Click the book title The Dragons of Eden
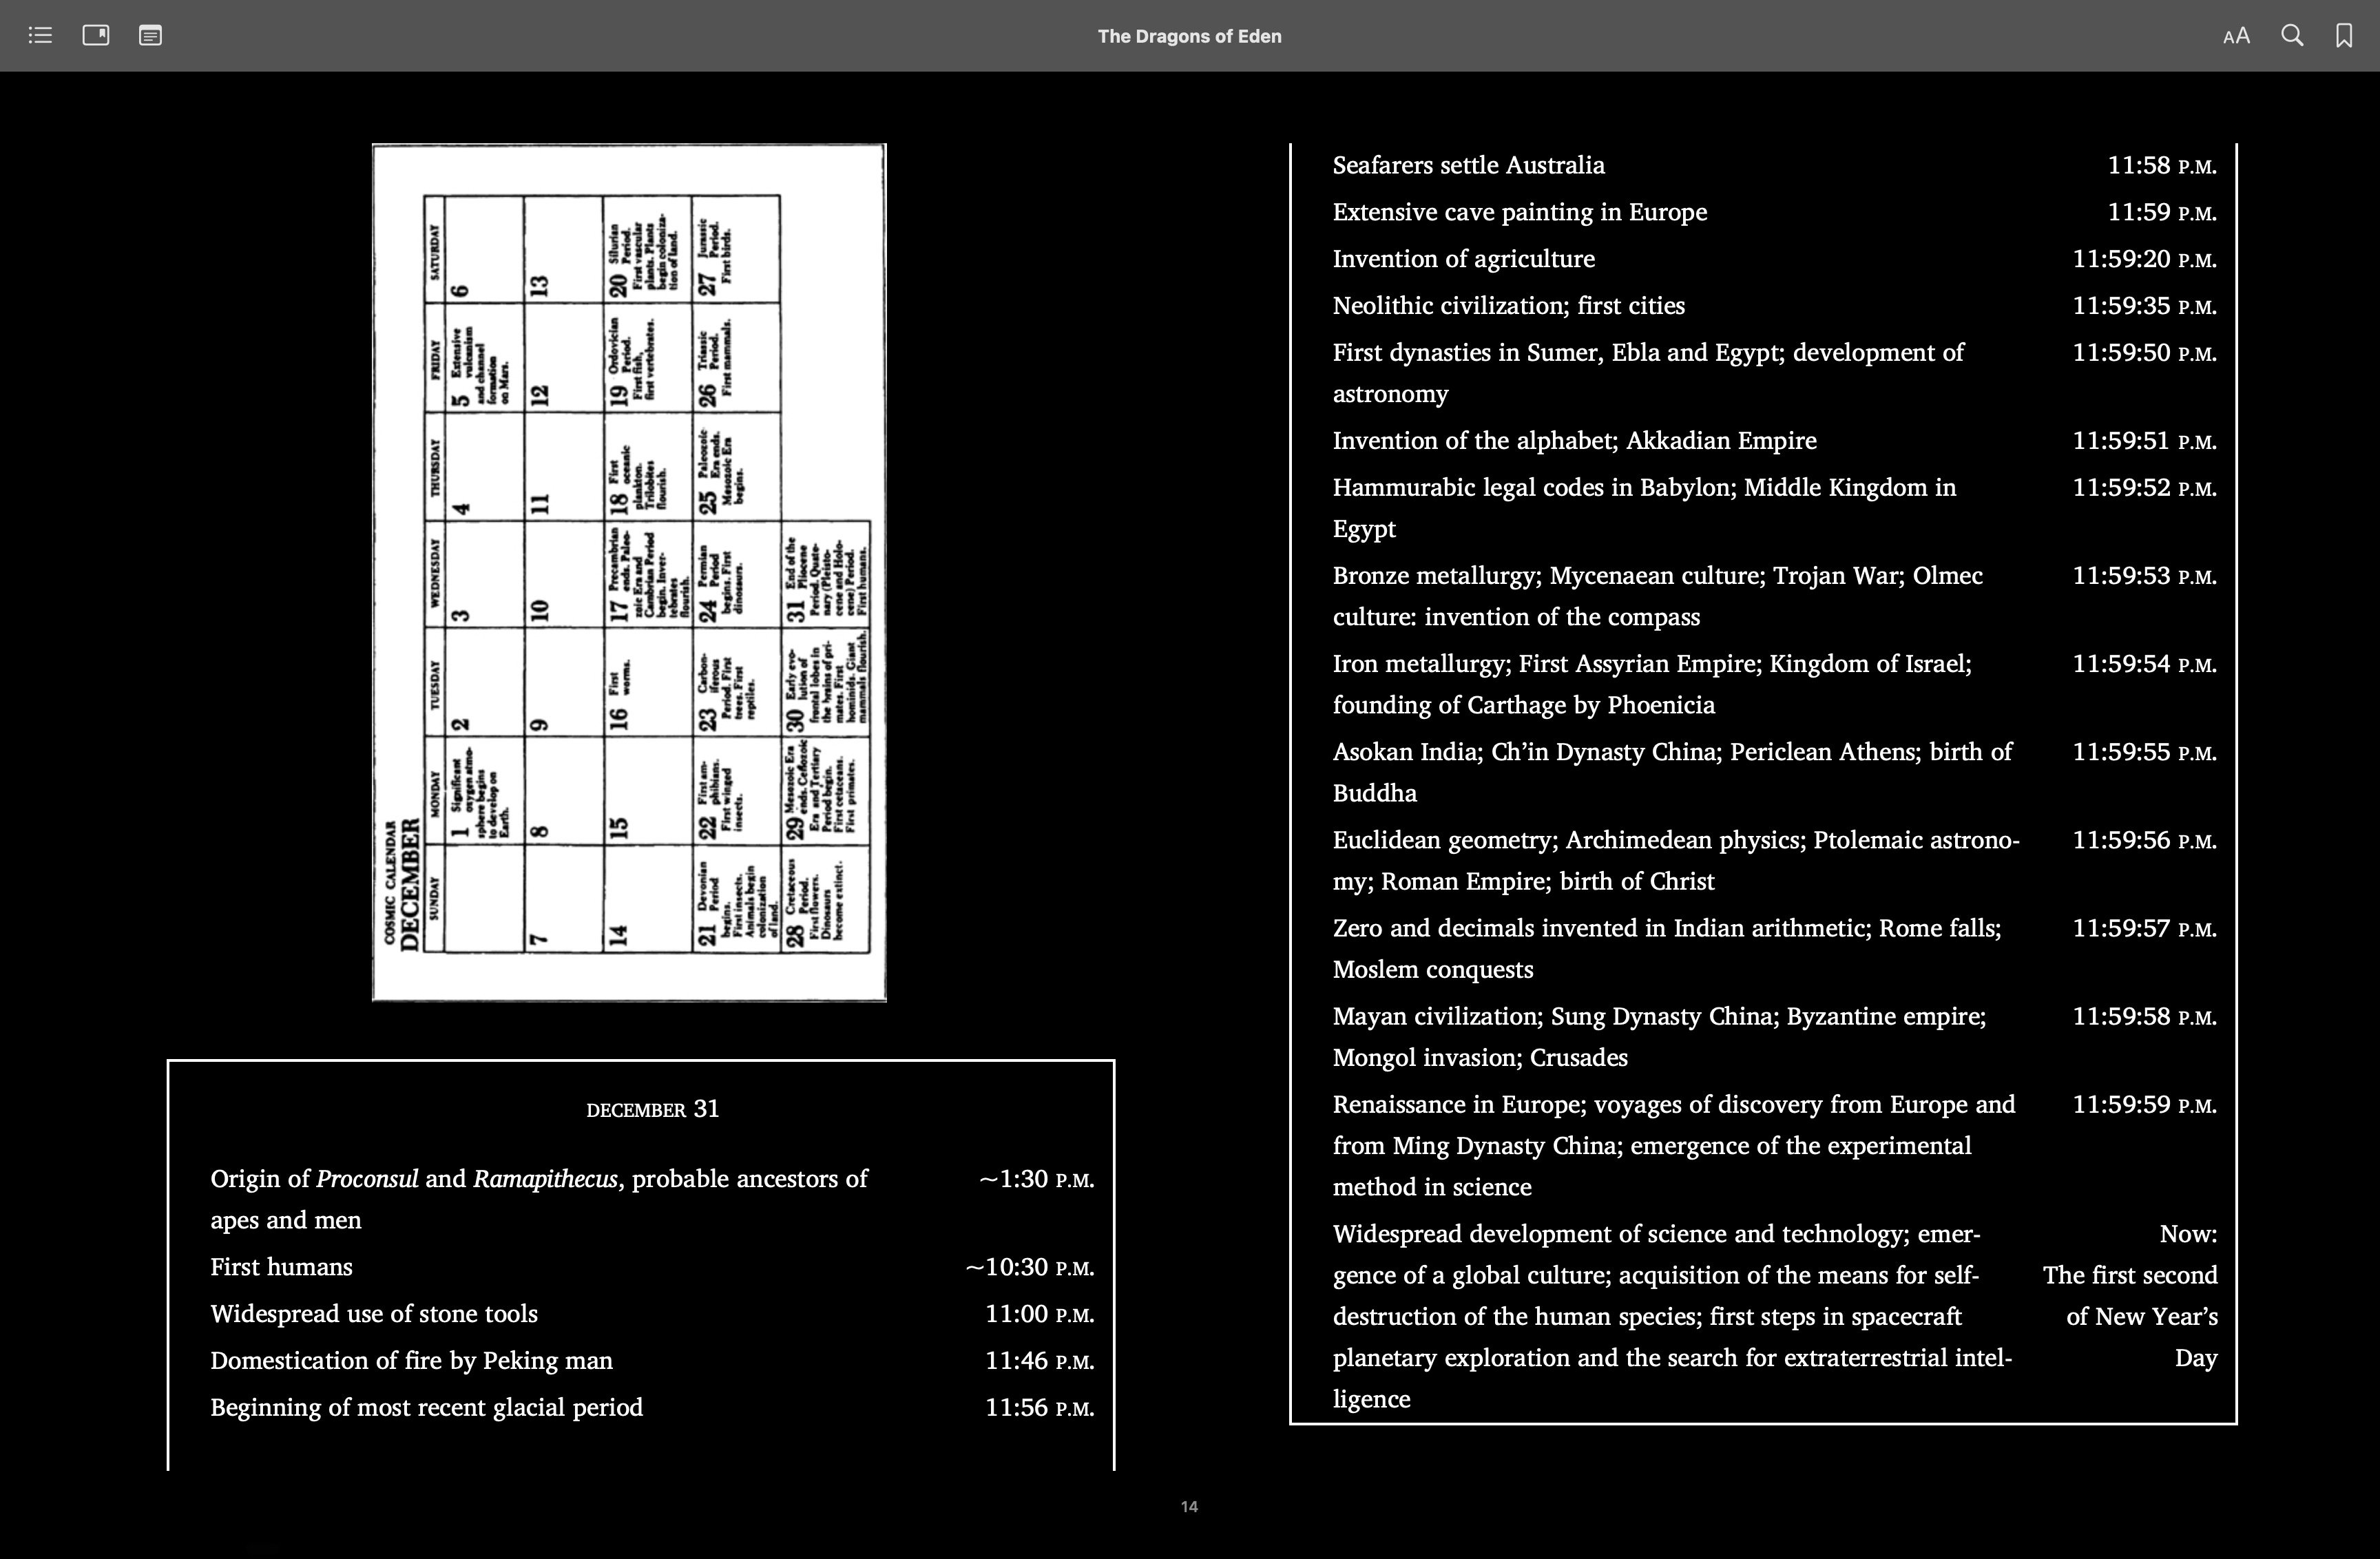Viewport: 2380px width, 1559px height. tap(1189, 37)
